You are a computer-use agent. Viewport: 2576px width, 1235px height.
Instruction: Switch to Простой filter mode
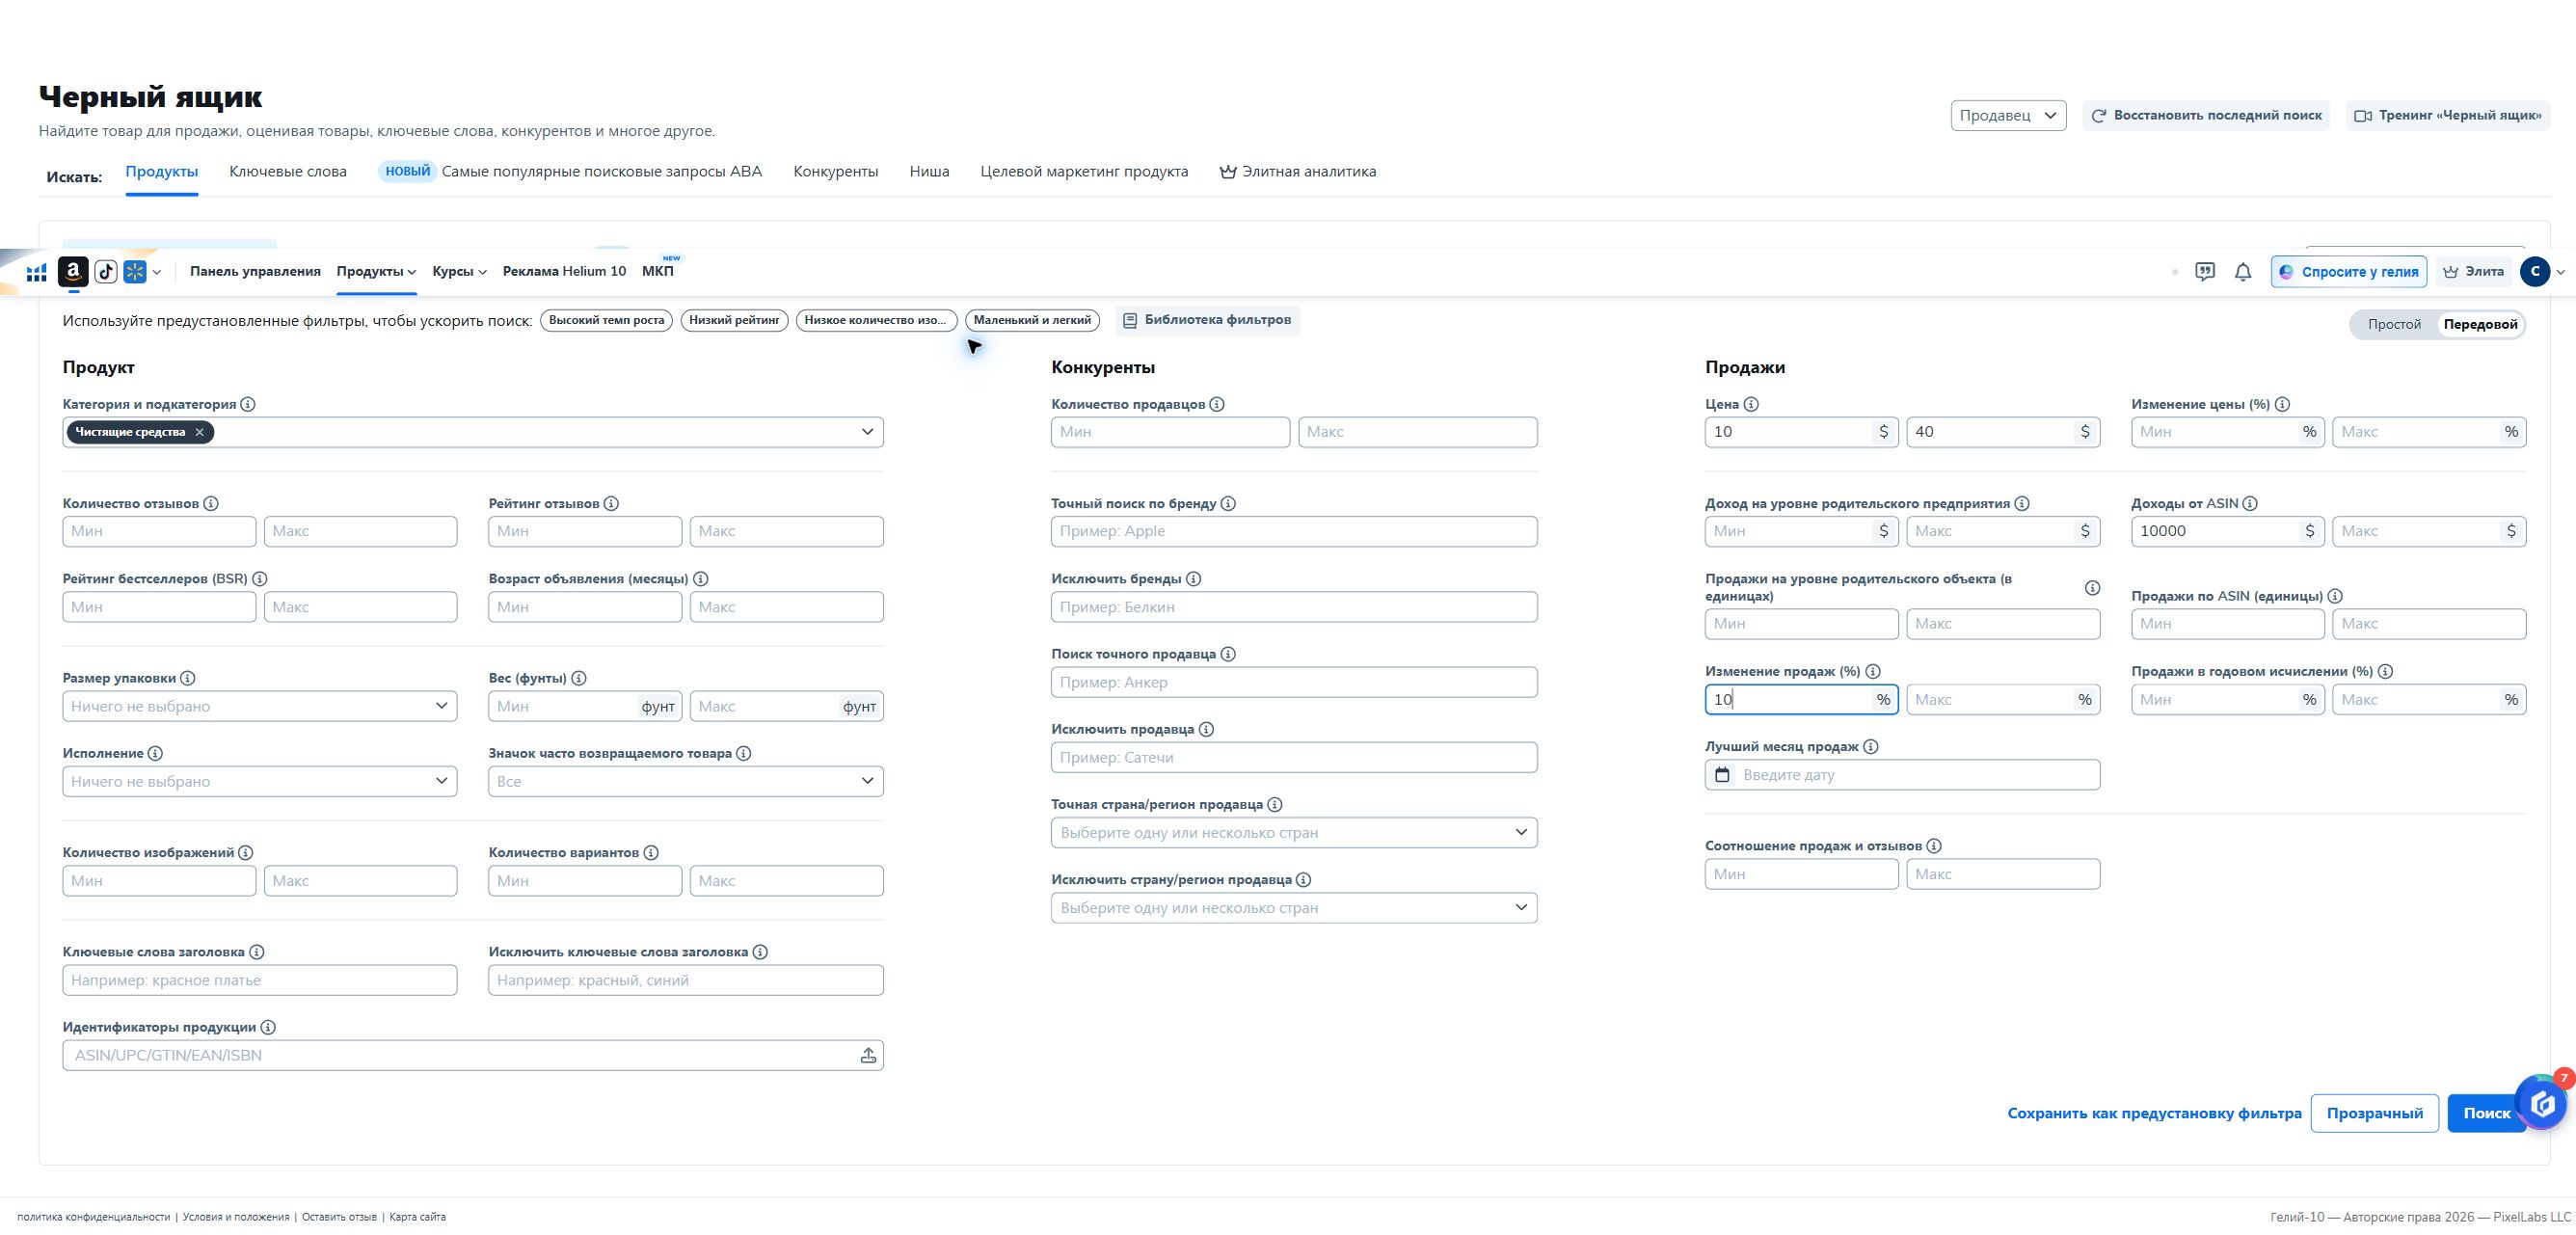[x=2394, y=324]
